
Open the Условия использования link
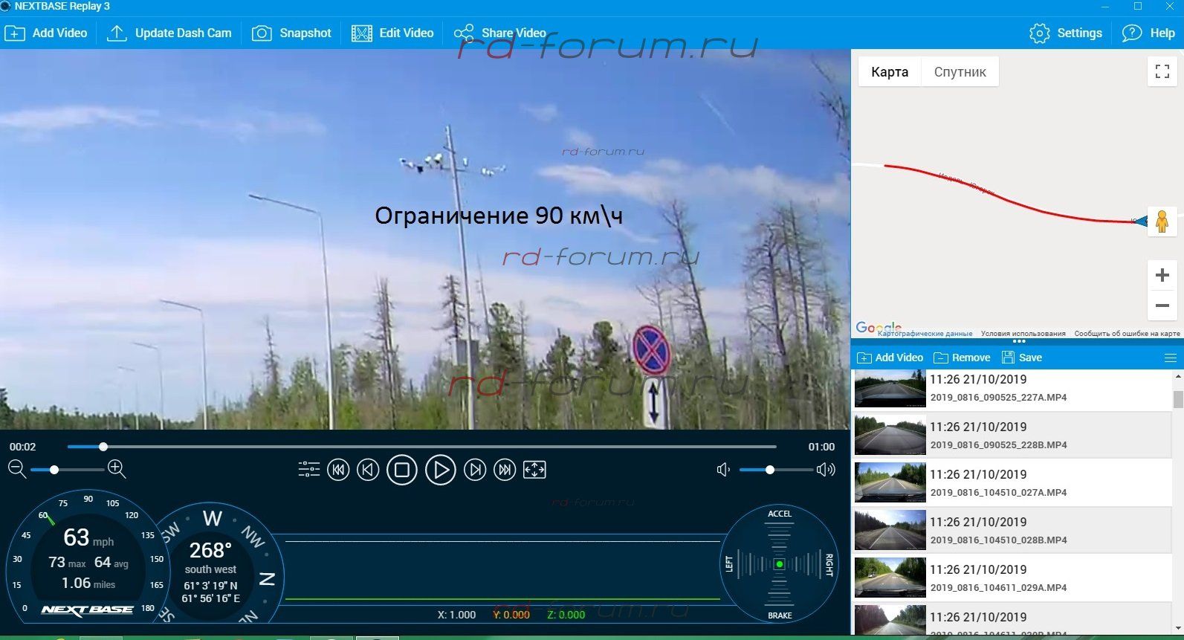pyautogui.click(x=1023, y=334)
